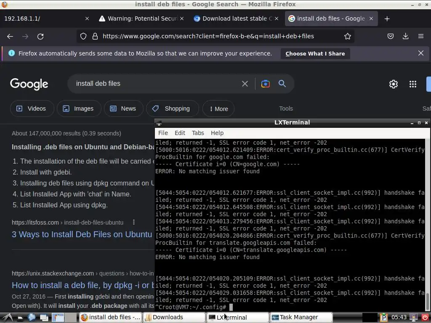
Task: Click the LXTerminal vertical scrollbar
Action: point(428,225)
